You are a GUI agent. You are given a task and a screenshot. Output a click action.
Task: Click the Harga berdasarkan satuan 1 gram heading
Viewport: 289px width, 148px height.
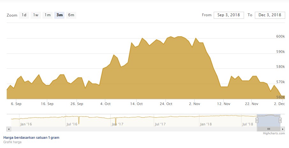coord(31,137)
